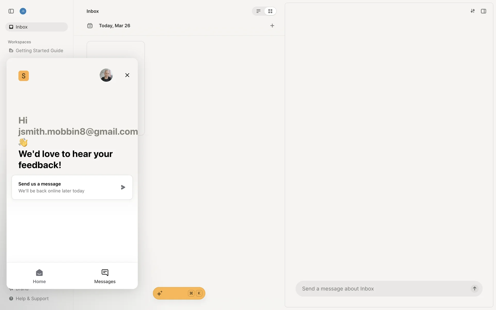
Task: Close the feedback chat widget
Action: click(x=127, y=75)
